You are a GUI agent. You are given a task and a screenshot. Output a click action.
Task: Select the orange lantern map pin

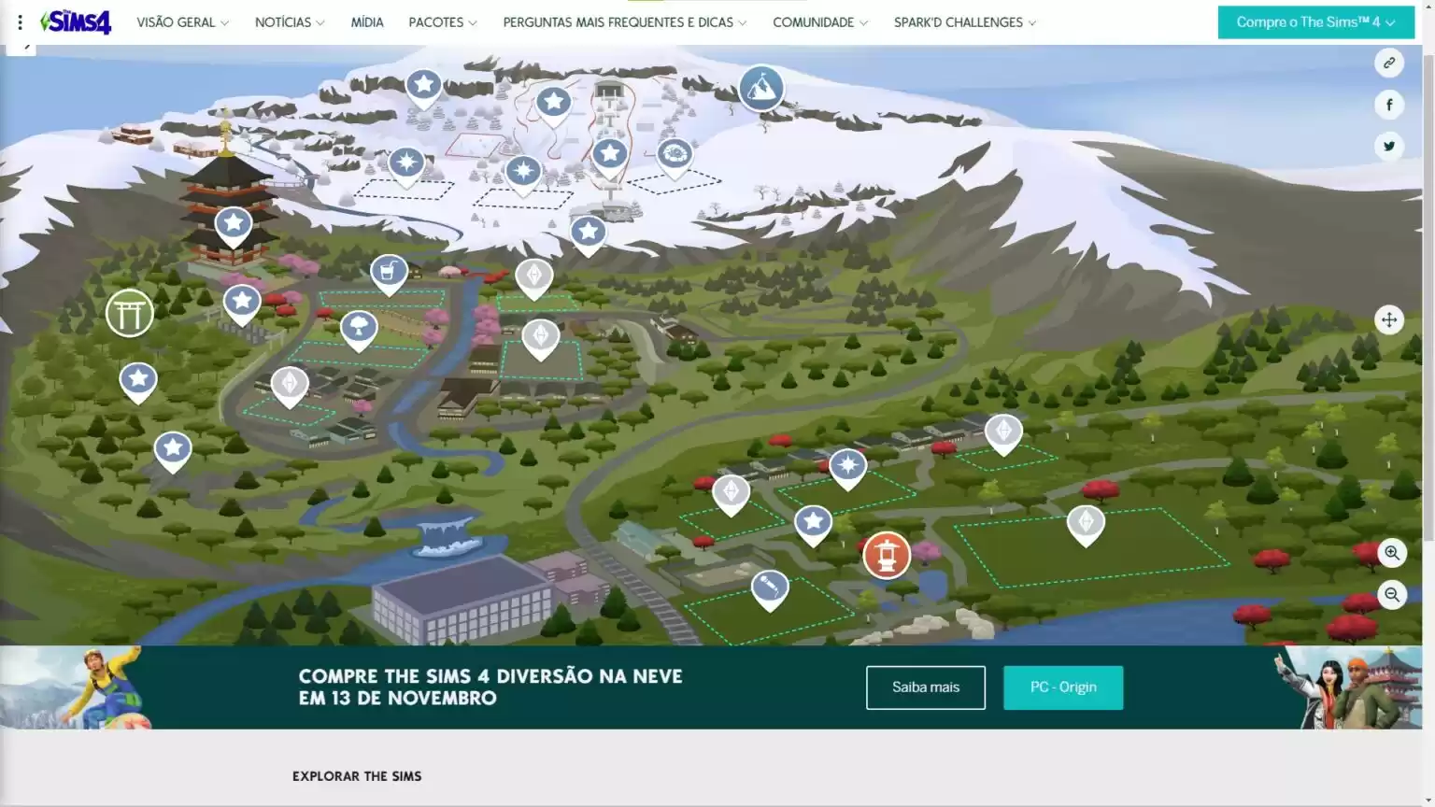coord(886,555)
